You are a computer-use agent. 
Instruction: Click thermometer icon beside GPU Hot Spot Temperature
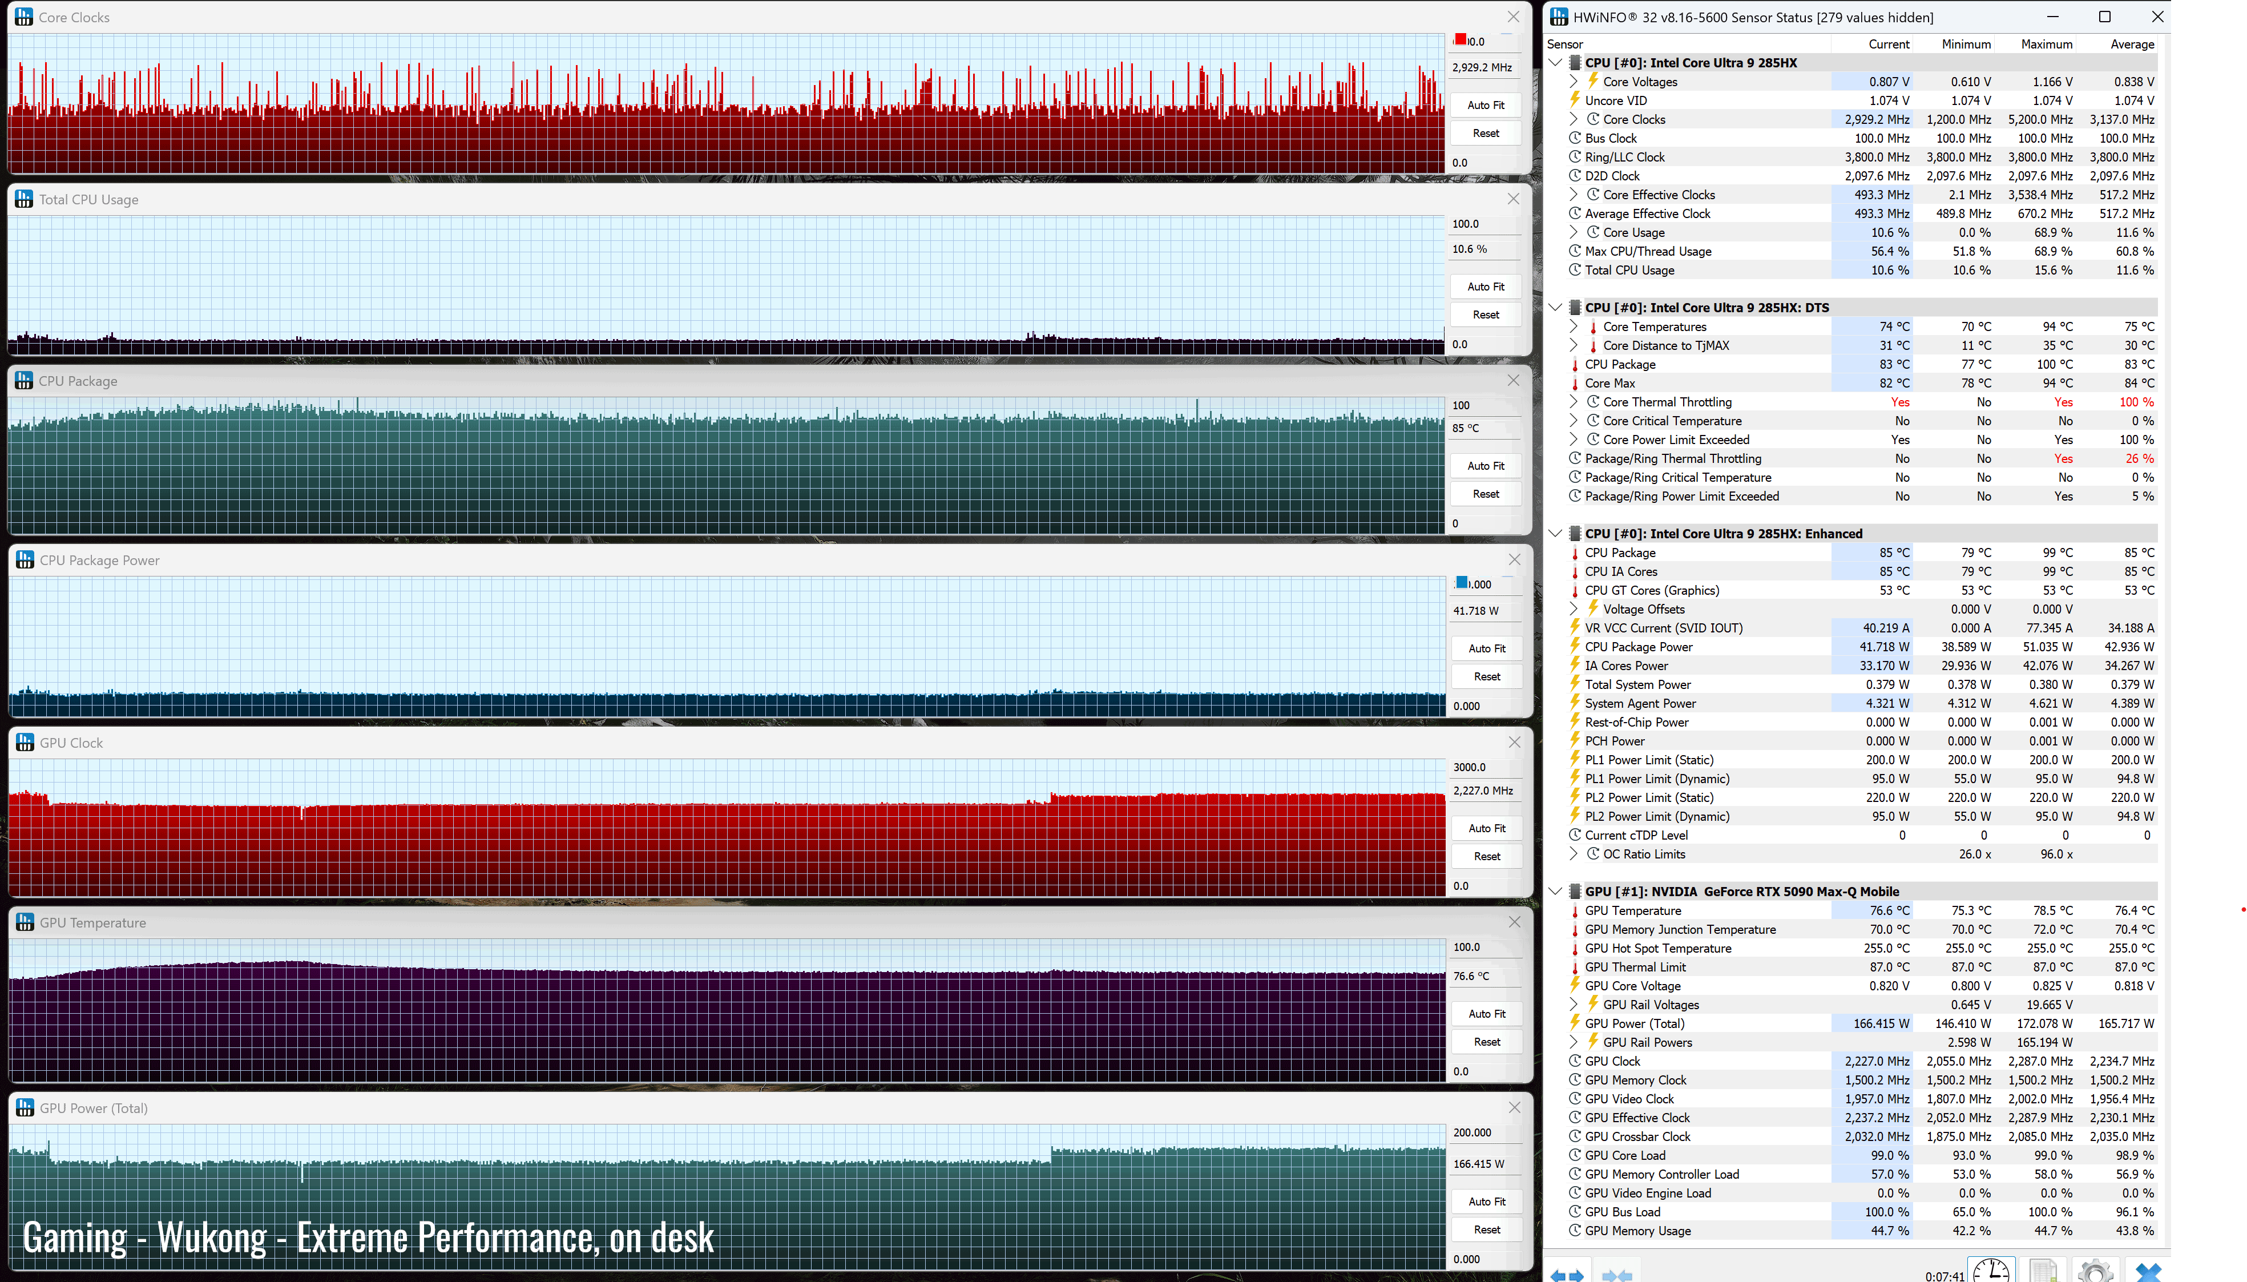pos(1575,948)
